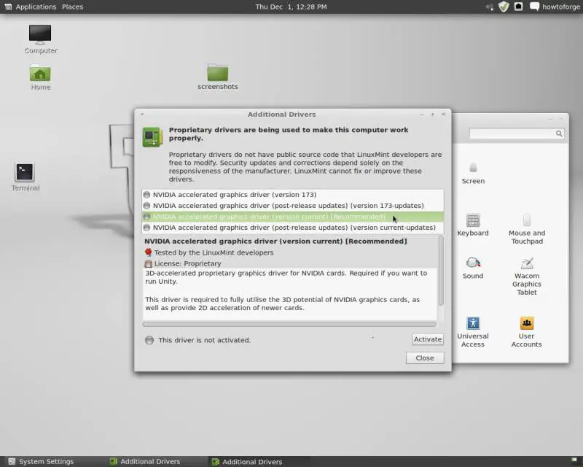Open Mouse and Touchpad settings

click(x=526, y=228)
